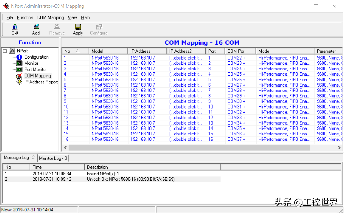Select COM Mapping in the function tree
Viewport: 344px width, 213px height.
click(x=38, y=76)
